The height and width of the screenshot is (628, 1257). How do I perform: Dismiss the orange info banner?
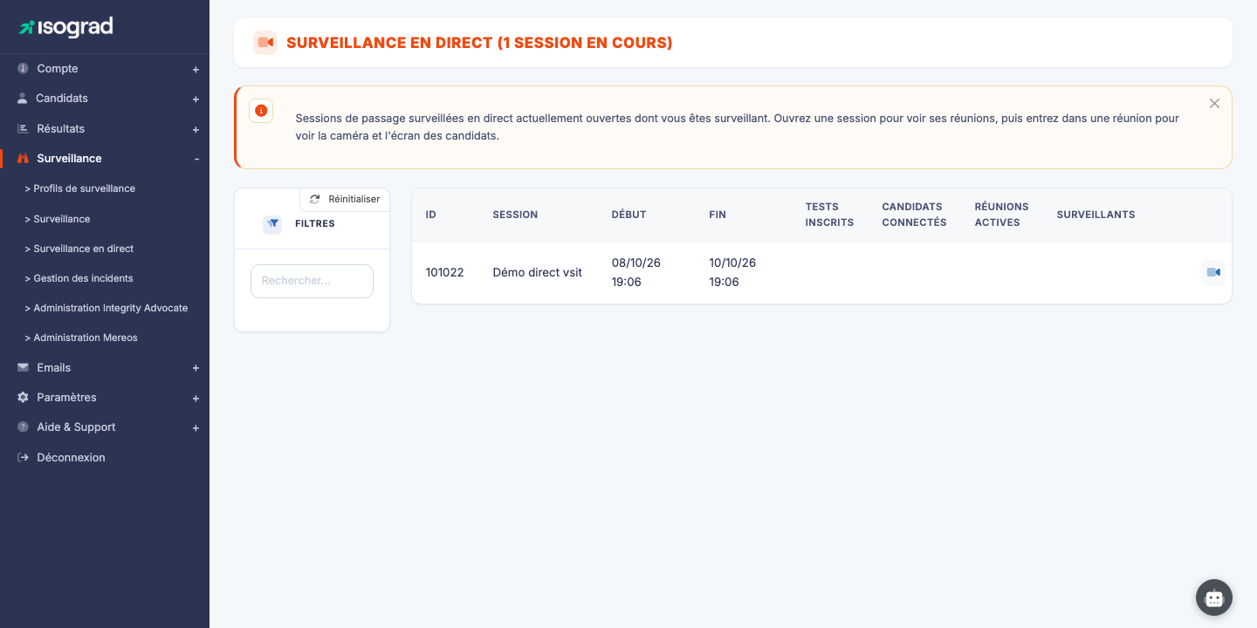pyautogui.click(x=1214, y=104)
